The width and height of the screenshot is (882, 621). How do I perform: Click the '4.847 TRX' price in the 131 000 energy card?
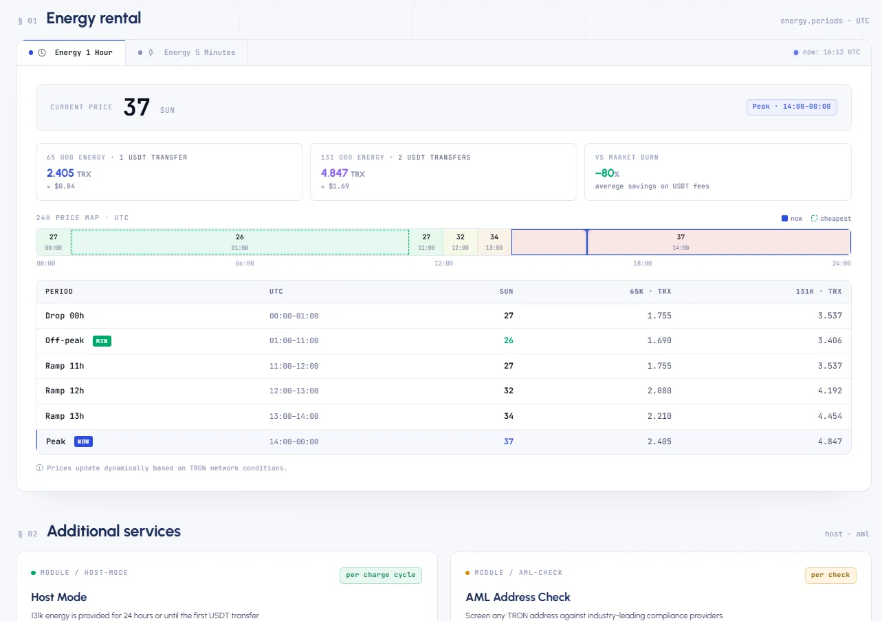[x=343, y=173]
